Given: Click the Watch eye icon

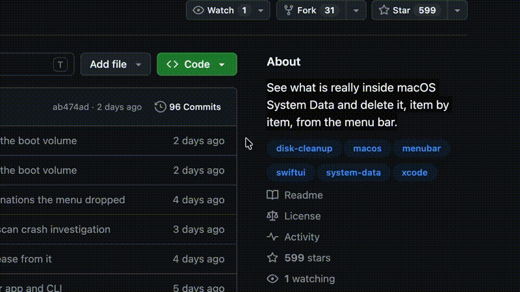Looking at the screenshot, I should click(x=198, y=10).
